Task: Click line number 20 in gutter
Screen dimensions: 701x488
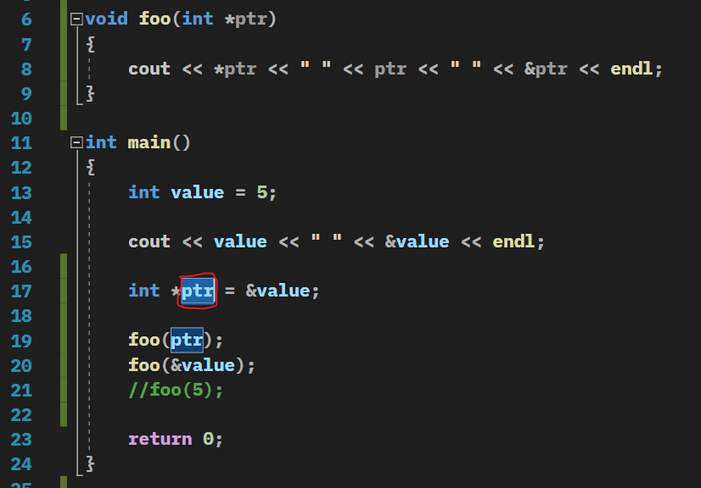Action: coord(21,366)
